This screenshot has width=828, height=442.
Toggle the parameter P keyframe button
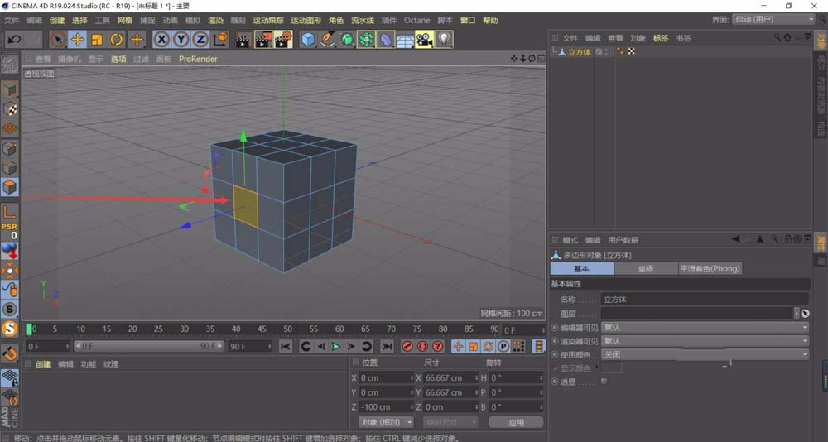click(503, 347)
